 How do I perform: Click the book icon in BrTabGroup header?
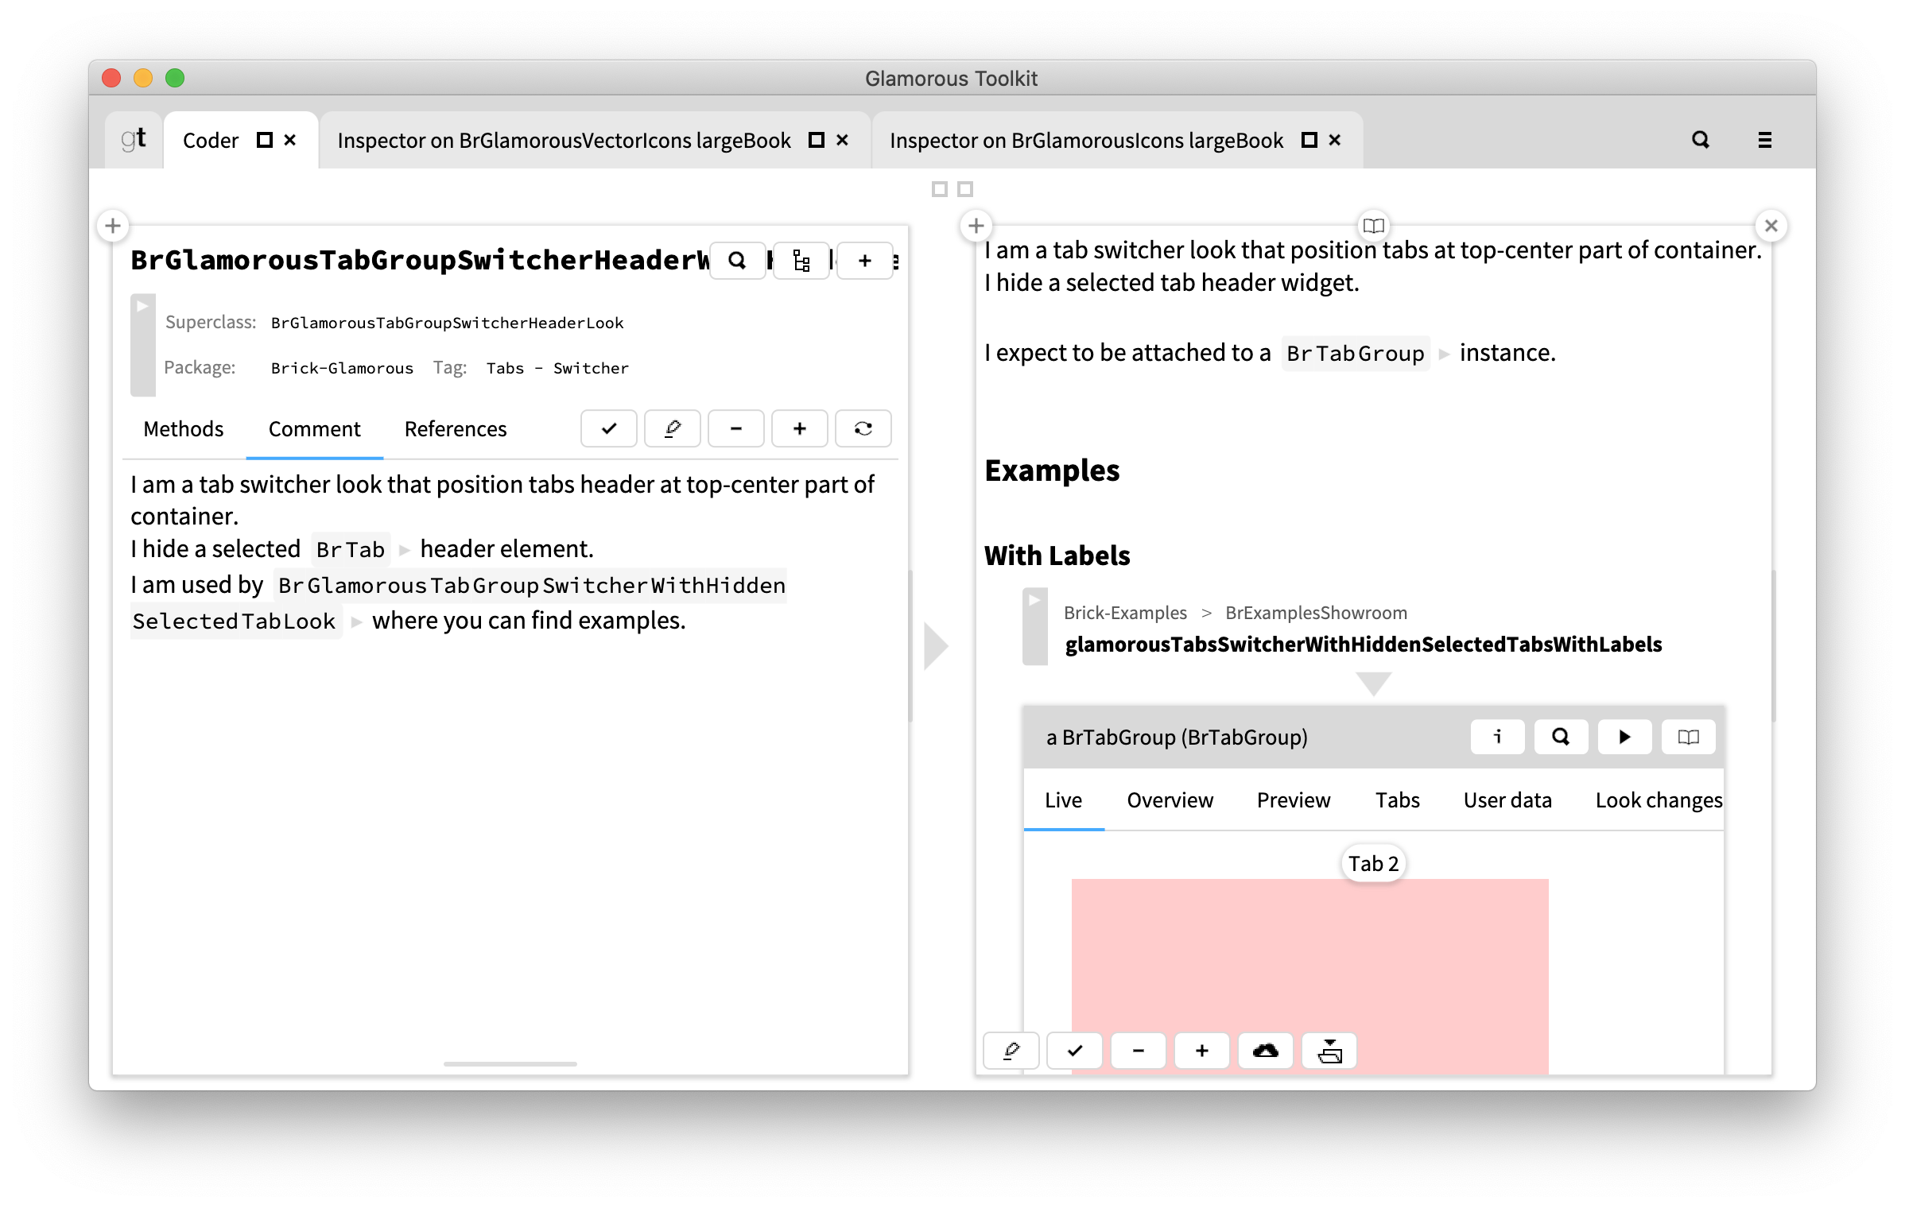pyautogui.click(x=1688, y=737)
